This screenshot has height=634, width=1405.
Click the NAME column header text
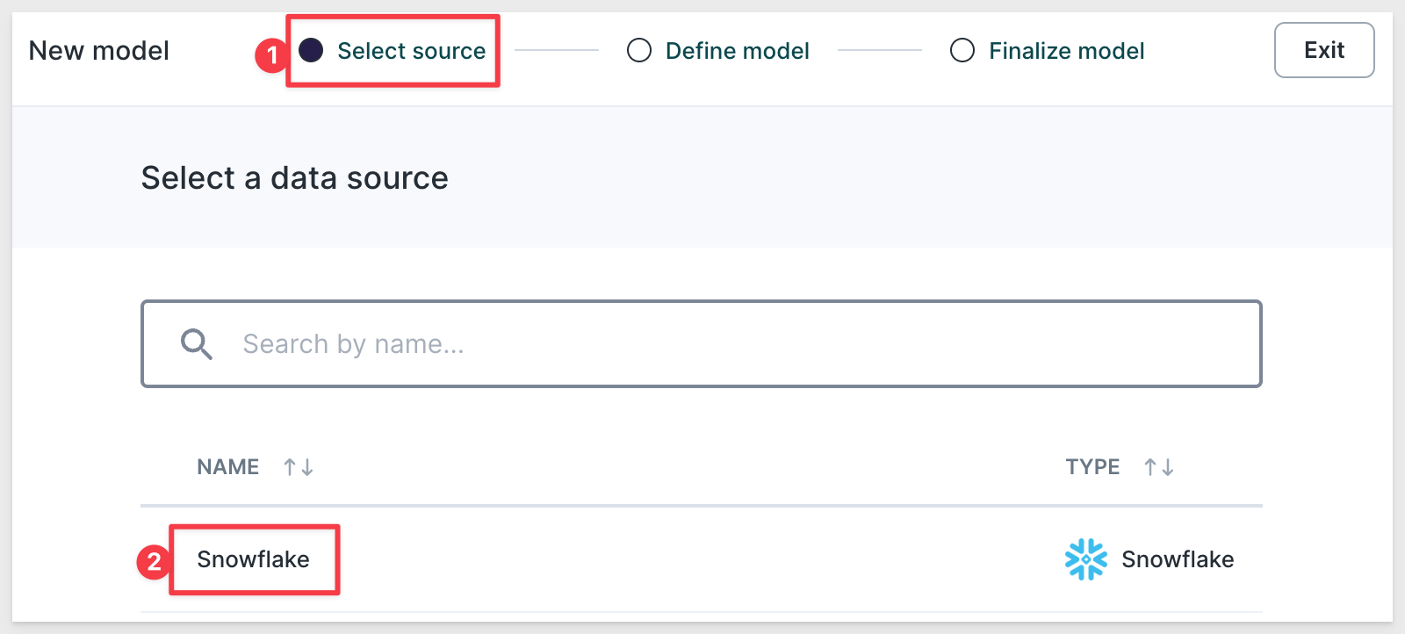(227, 467)
